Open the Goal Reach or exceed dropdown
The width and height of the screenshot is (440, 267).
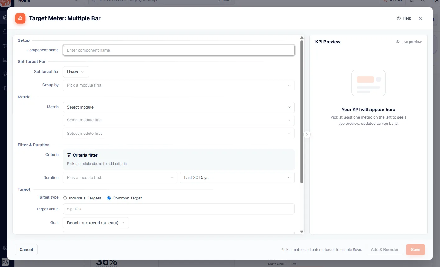tap(96, 223)
